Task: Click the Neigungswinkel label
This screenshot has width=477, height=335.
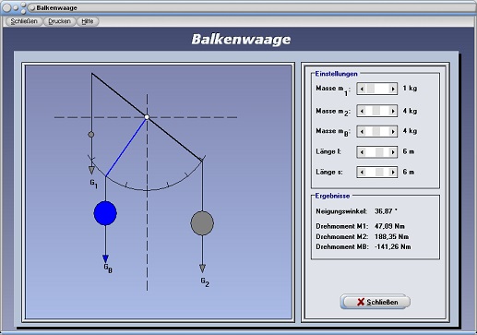Action: [x=341, y=211]
